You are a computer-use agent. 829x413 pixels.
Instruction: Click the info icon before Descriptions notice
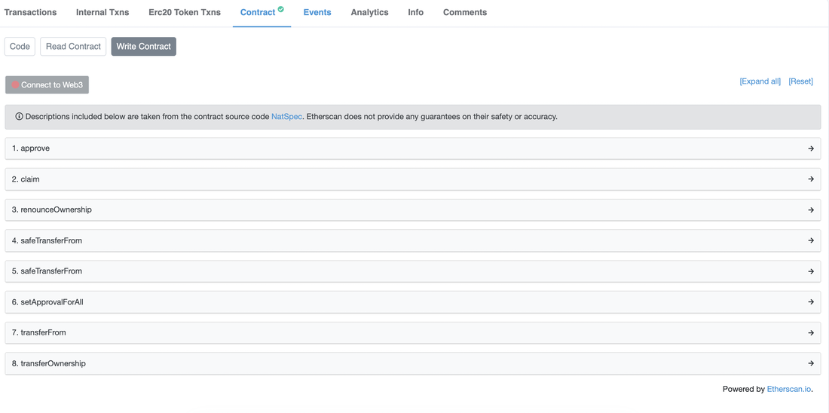pos(19,116)
